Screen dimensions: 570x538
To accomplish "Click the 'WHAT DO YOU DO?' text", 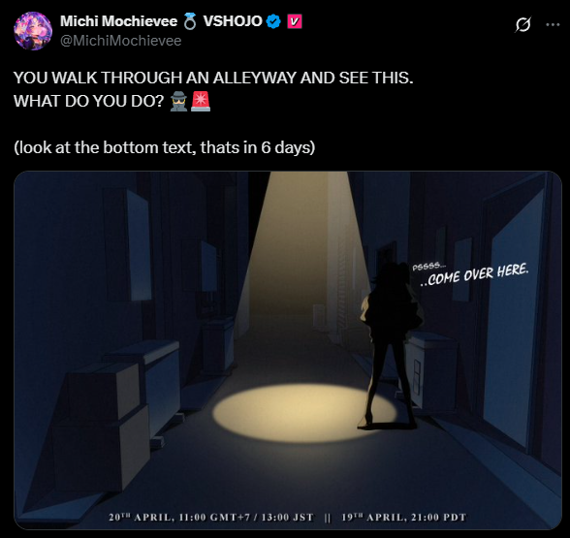I will point(89,101).
